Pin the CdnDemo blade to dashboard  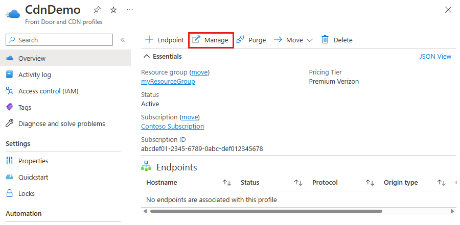tap(97, 10)
